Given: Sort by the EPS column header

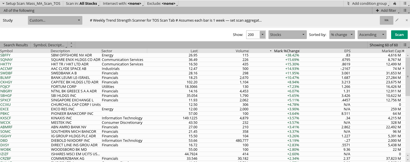Looking at the screenshot, I should pyautogui.click(x=325, y=51).
